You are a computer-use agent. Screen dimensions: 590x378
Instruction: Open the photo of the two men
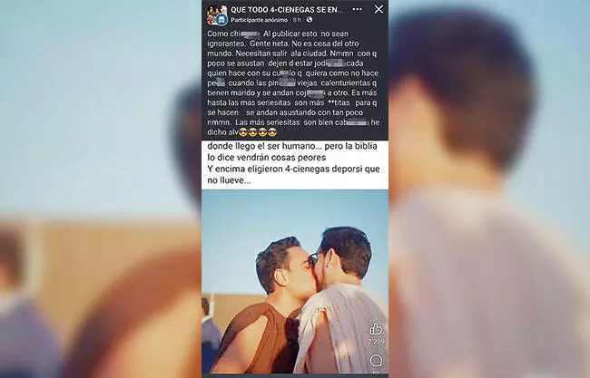click(x=295, y=281)
